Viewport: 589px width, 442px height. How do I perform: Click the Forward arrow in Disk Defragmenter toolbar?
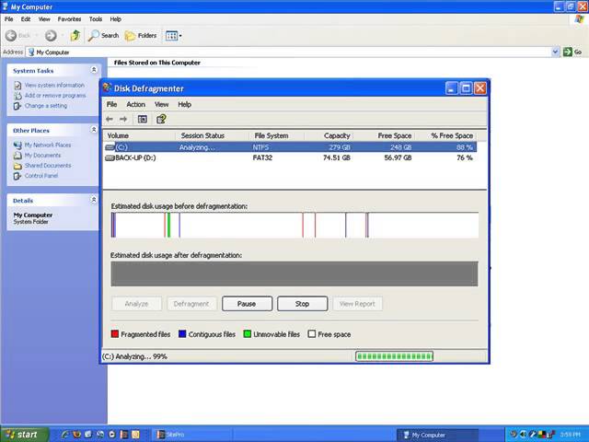point(123,119)
